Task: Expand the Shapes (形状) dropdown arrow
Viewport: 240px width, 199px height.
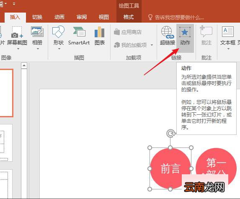Action: pyautogui.click(x=59, y=49)
